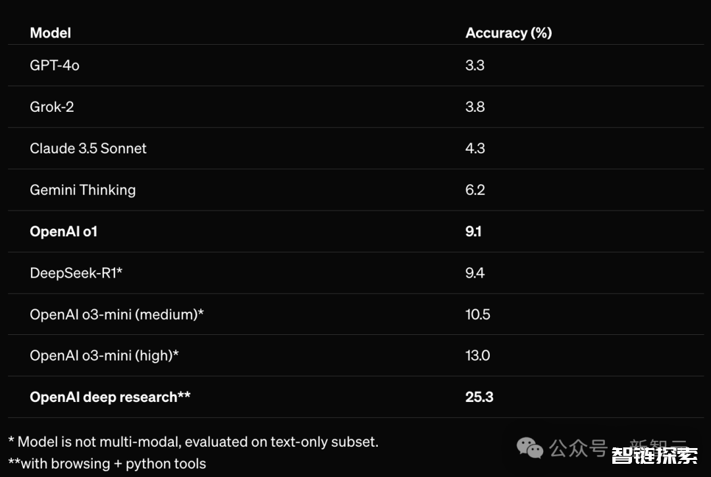Click the 3.3 accuracy value
The width and height of the screenshot is (711, 477).
click(475, 65)
